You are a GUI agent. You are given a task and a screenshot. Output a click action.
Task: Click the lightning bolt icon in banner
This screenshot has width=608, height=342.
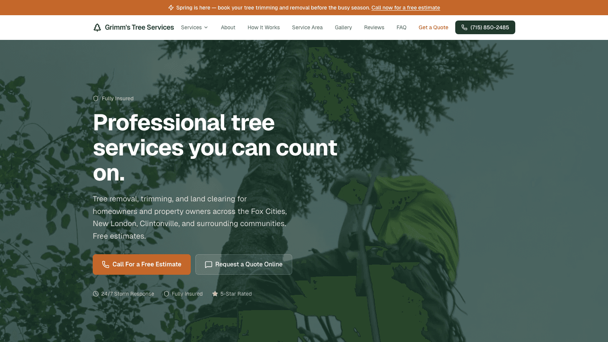171,8
